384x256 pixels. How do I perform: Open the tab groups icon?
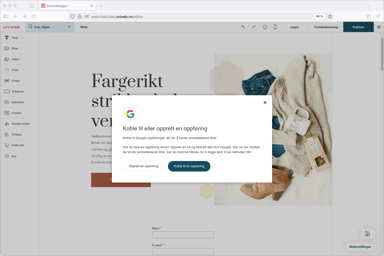click(32, 6)
